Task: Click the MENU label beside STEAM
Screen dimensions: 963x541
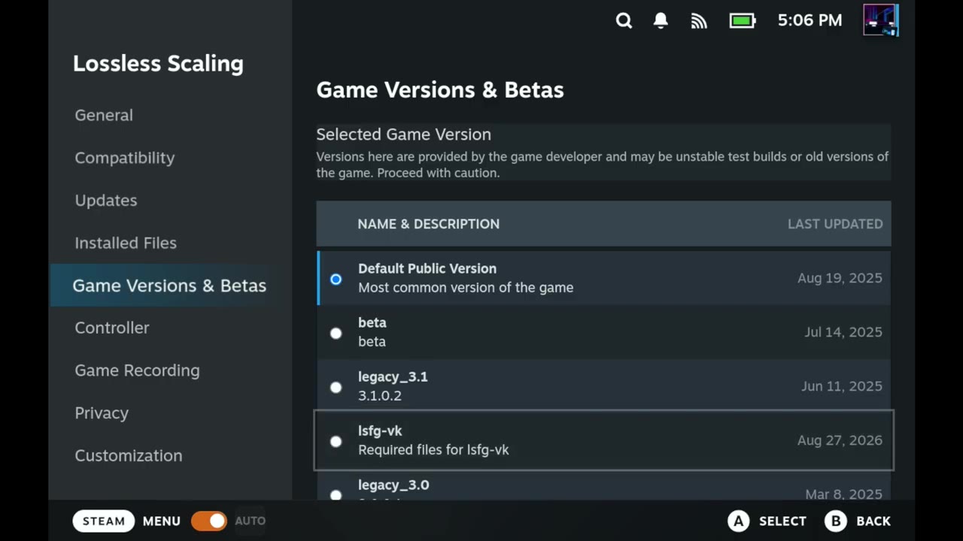Action: [x=162, y=521]
